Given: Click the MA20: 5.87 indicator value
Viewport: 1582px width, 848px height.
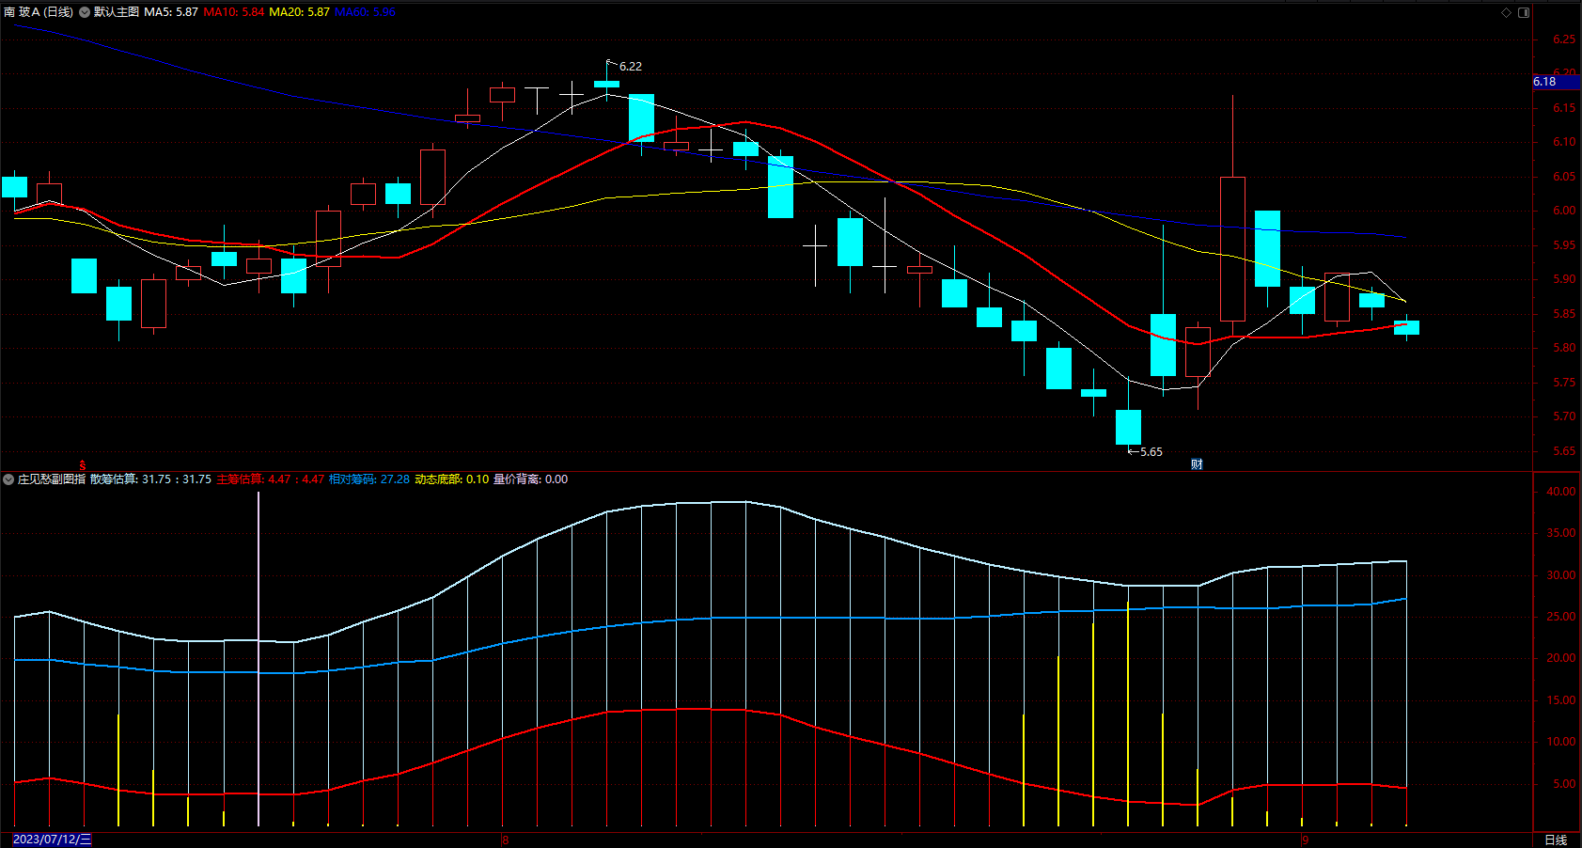Looking at the screenshot, I should [300, 12].
